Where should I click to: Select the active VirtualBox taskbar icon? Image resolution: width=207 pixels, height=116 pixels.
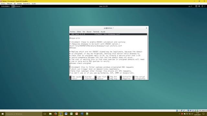point(61,114)
